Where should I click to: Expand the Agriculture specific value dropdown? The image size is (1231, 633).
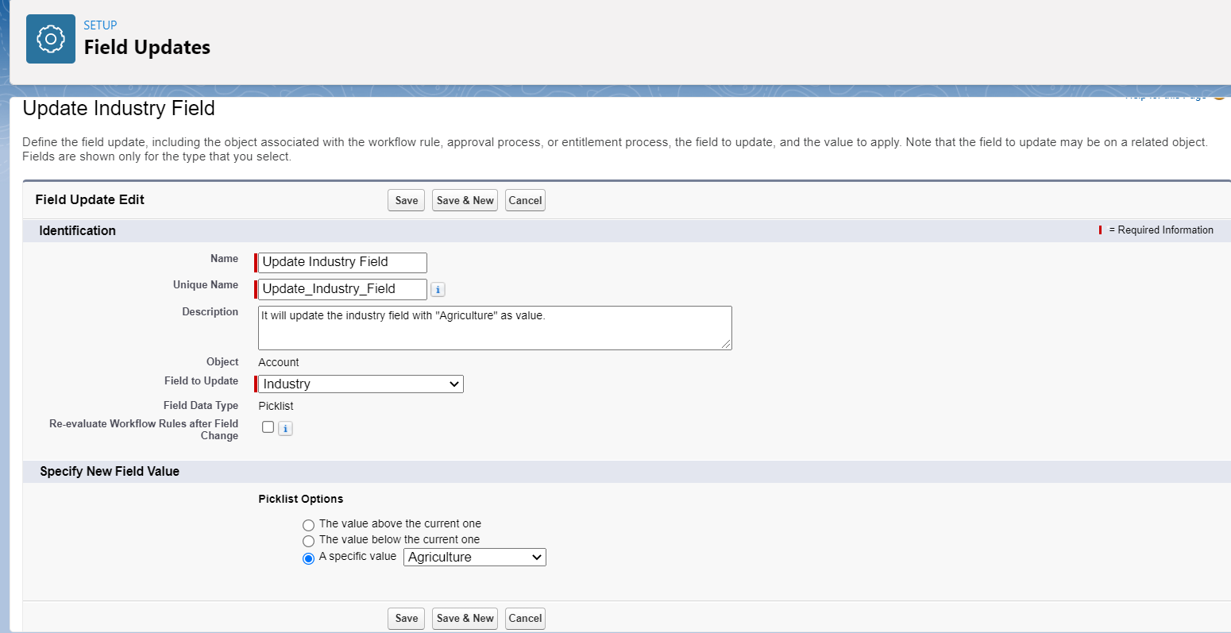coord(474,558)
